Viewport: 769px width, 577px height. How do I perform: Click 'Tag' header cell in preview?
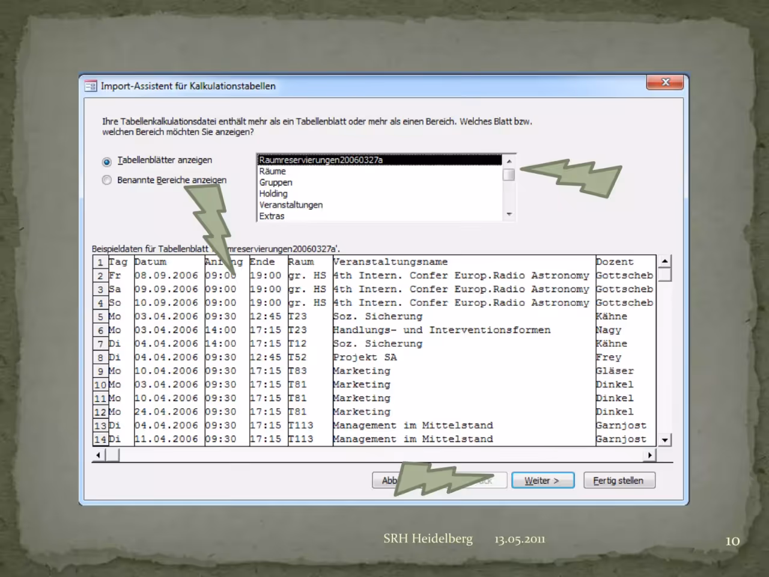pyautogui.click(x=120, y=262)
